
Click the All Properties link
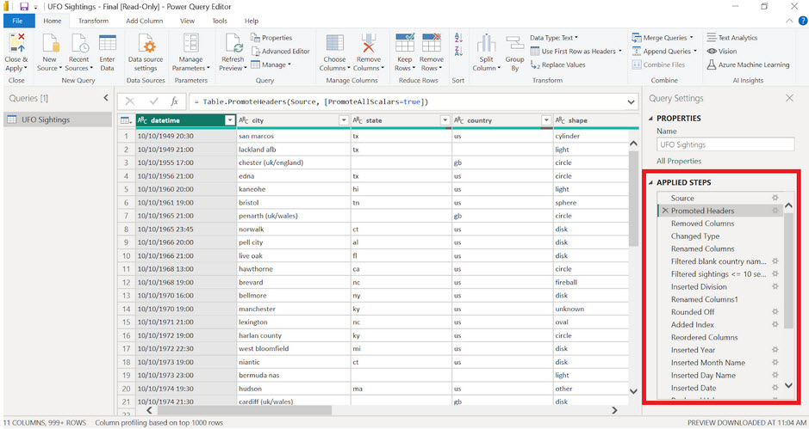pos(678,161)
